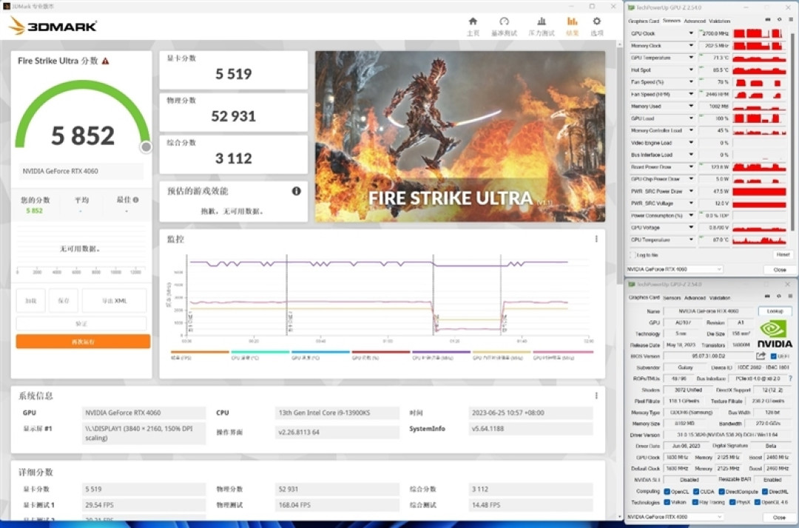Open the Board Power Draw sensor dropdown arrow
Viewport: 799px width, 528px height.
pyautogui.click(x=691, y=167)
